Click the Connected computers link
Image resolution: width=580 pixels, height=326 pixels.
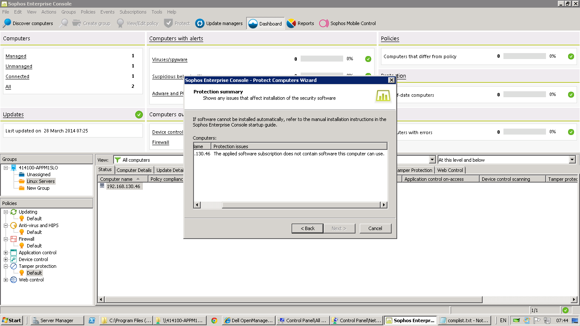[x=17, y=76]
